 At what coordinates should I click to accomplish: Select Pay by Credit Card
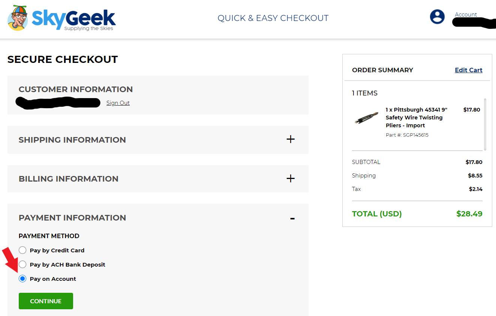[x=22, y=250]
